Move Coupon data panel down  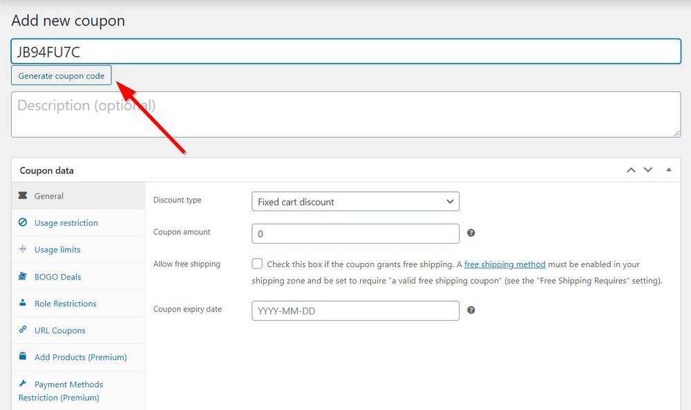[x=648, y=170]
